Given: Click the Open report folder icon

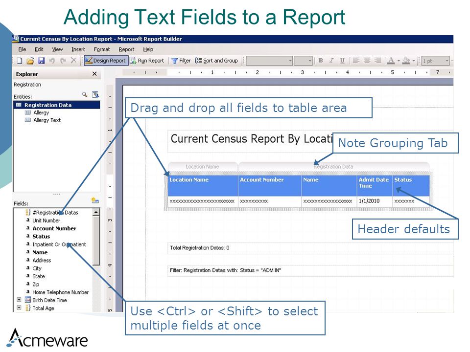Looking at the screenshot, I should (30, 61).
